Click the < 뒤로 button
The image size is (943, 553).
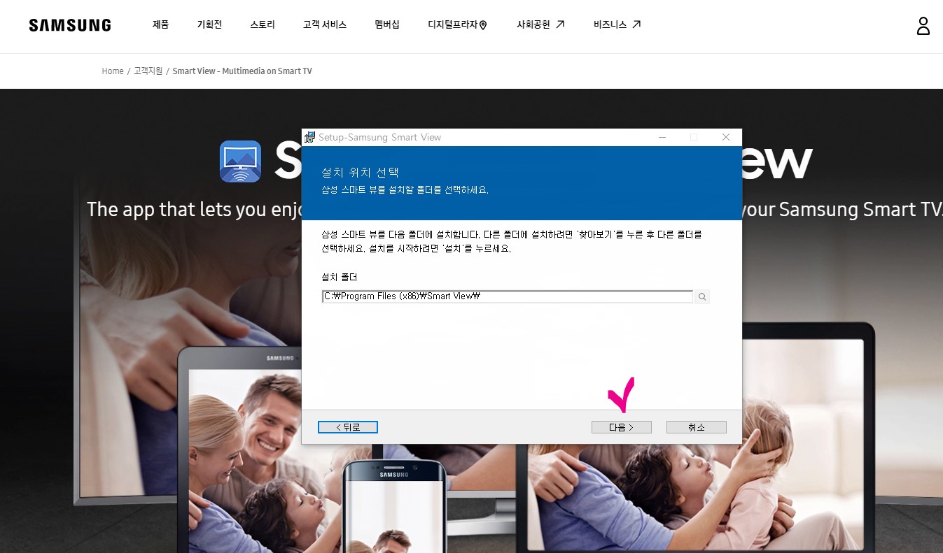[348, 427]
